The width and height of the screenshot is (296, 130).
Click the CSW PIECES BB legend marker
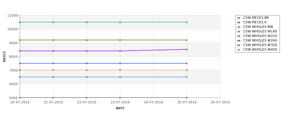(x=239, y=18)
